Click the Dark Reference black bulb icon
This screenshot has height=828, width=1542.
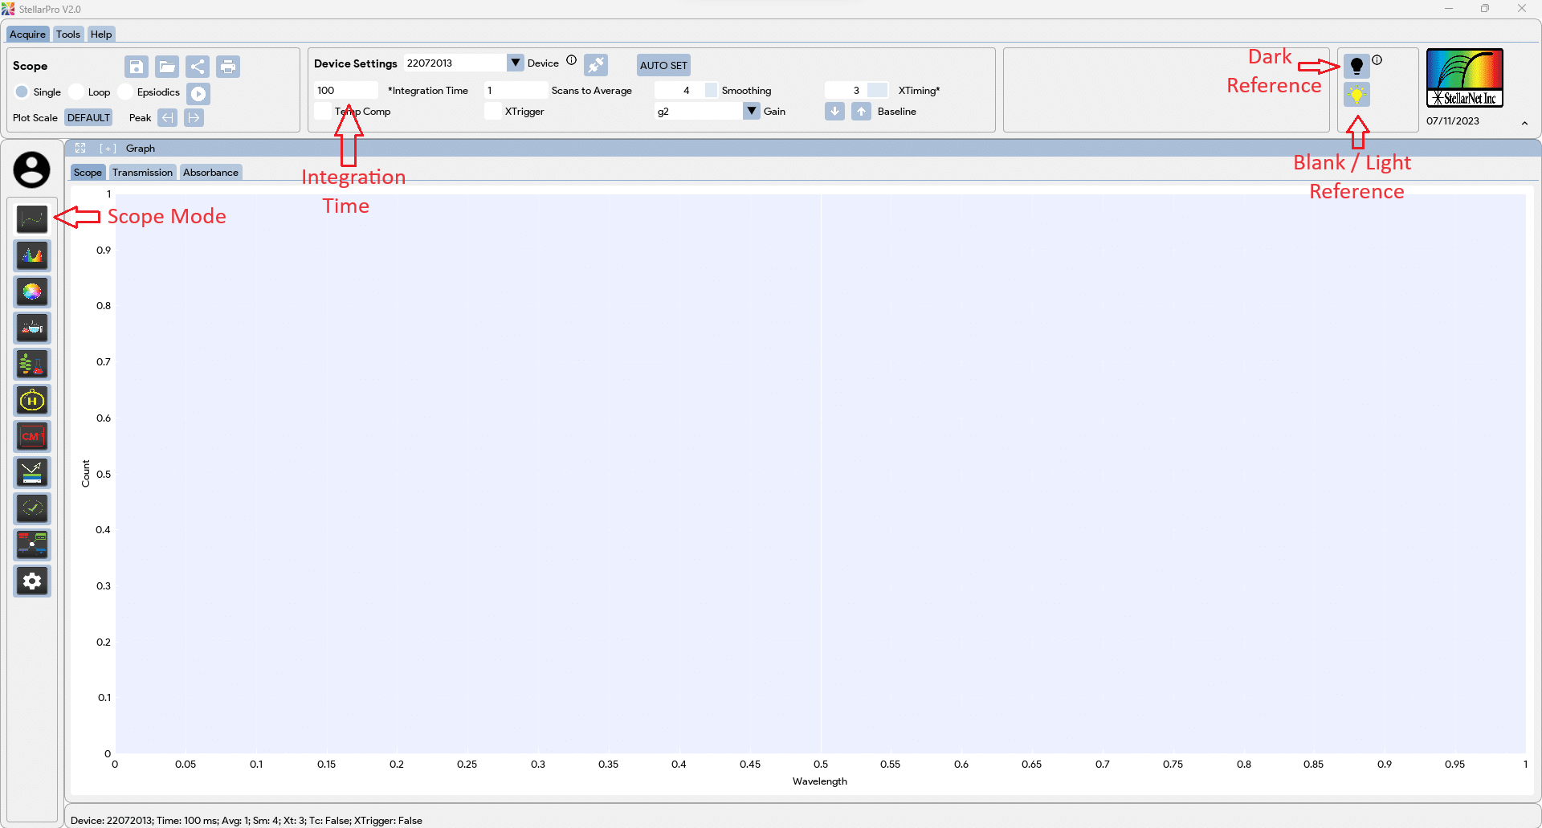click(1356, 66)
